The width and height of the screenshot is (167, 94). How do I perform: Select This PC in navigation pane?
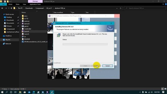coord(8,40)
